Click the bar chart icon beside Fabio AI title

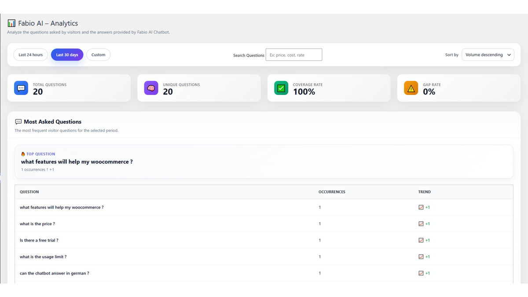pyautogui.click(x=11, y=23)
